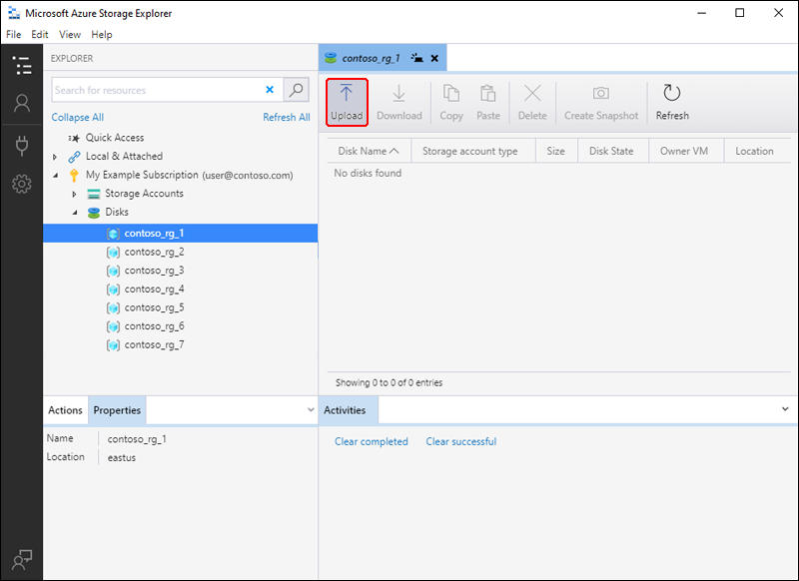Click 'Showing 0 to 0 of 0 entries'
Viewport: 799px width, 581px height.
(x=389, y=382)
